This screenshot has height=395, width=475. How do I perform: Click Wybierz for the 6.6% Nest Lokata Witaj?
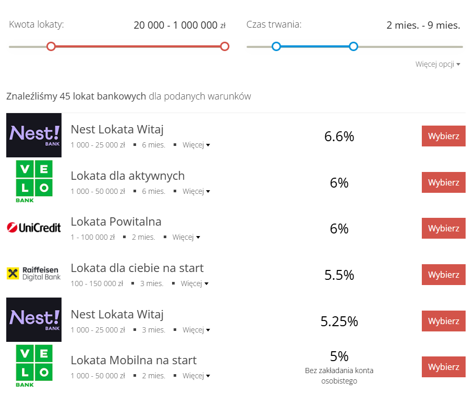(x=443, y=136)
